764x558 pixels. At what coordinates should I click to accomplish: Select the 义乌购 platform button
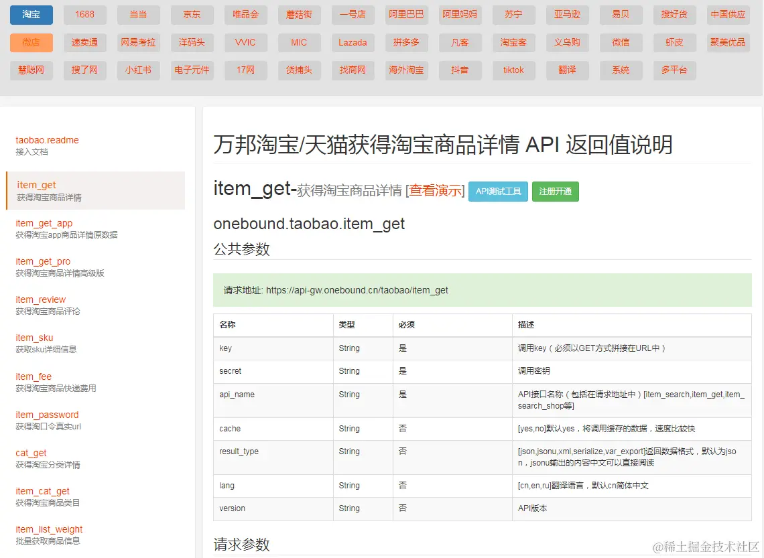point(567,42)
